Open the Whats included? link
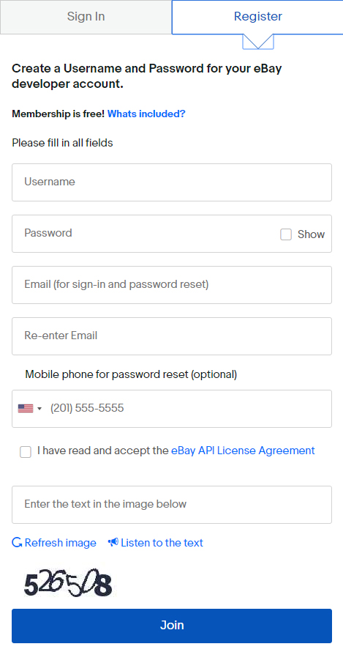343x652 pixels. tap(146, 114)
